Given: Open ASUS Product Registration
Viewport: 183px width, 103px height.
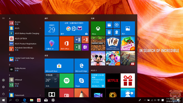Looking at the screenshot, I should coord(25,44).
